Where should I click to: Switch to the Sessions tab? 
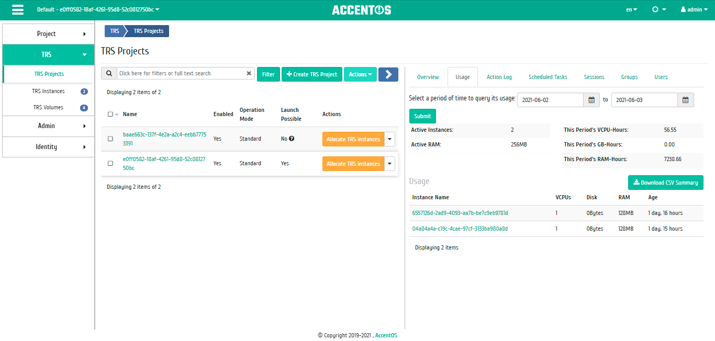pos(594,77)
